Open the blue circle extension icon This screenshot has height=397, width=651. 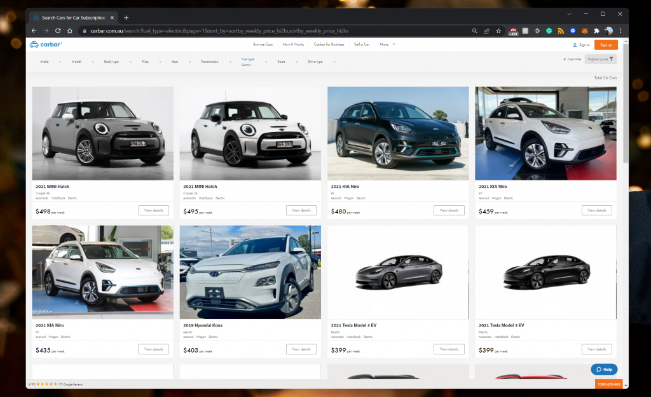click(x=573, y=30)
